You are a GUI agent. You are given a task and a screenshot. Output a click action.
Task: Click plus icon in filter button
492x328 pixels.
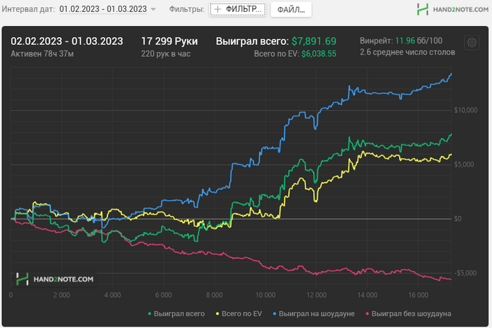(x=217, y=9)
